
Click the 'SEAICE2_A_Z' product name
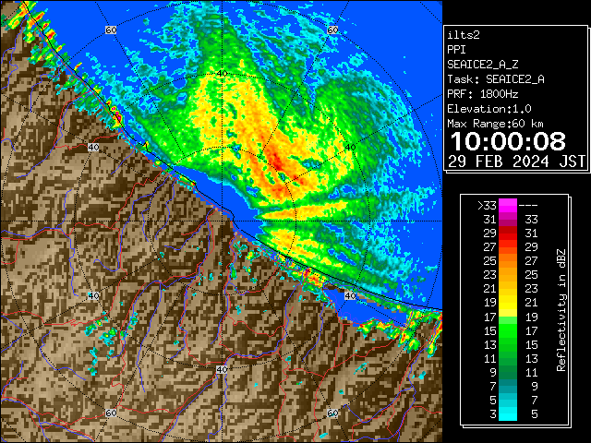(482, 65)
